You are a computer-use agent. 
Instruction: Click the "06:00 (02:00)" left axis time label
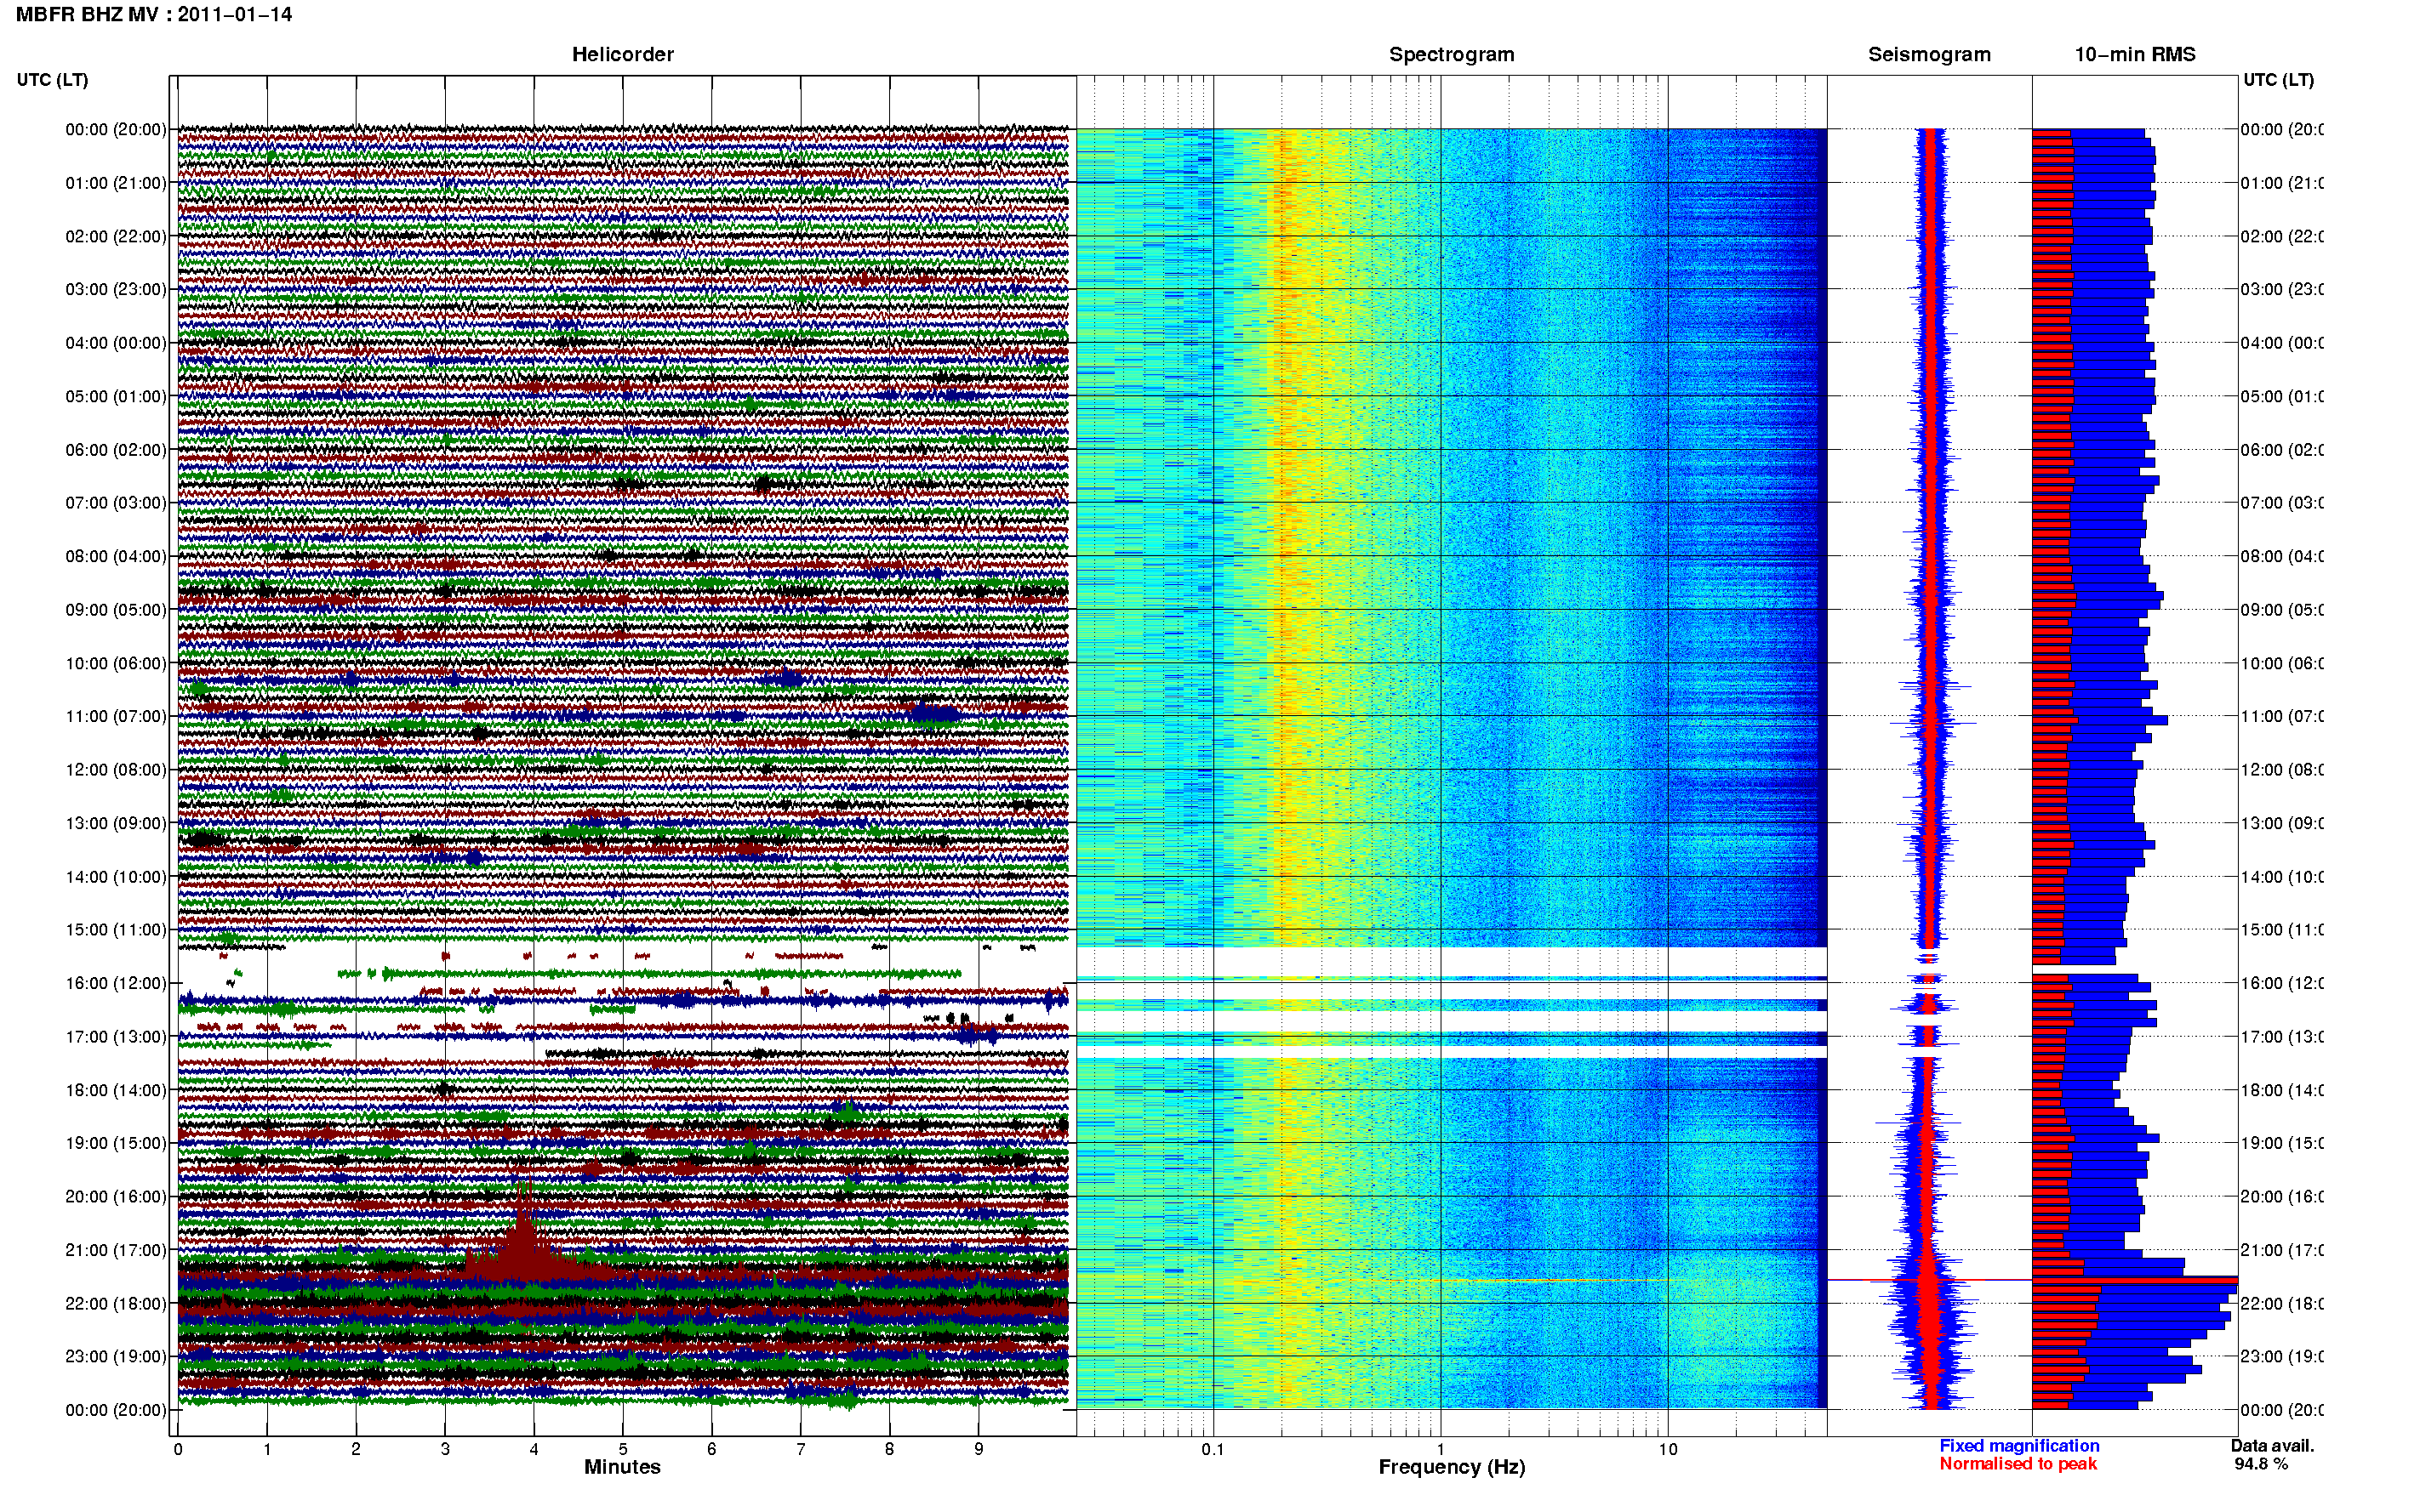[x=116, y=450]
